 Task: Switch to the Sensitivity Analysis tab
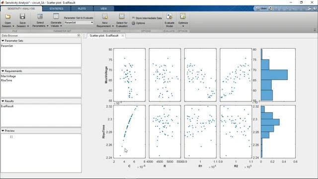pos(21,8)
